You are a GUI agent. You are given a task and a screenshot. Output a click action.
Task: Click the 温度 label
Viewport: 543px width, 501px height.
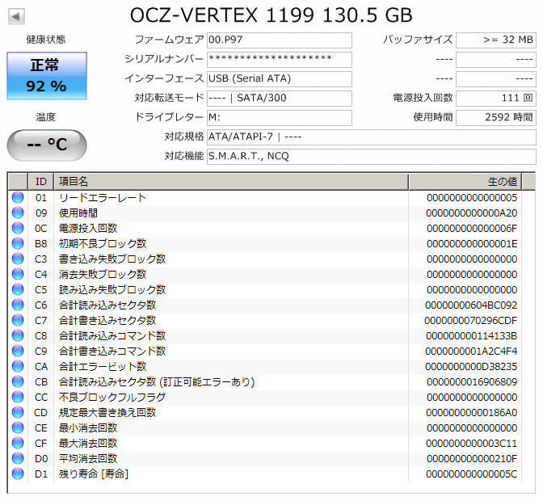tap(46, 117)
